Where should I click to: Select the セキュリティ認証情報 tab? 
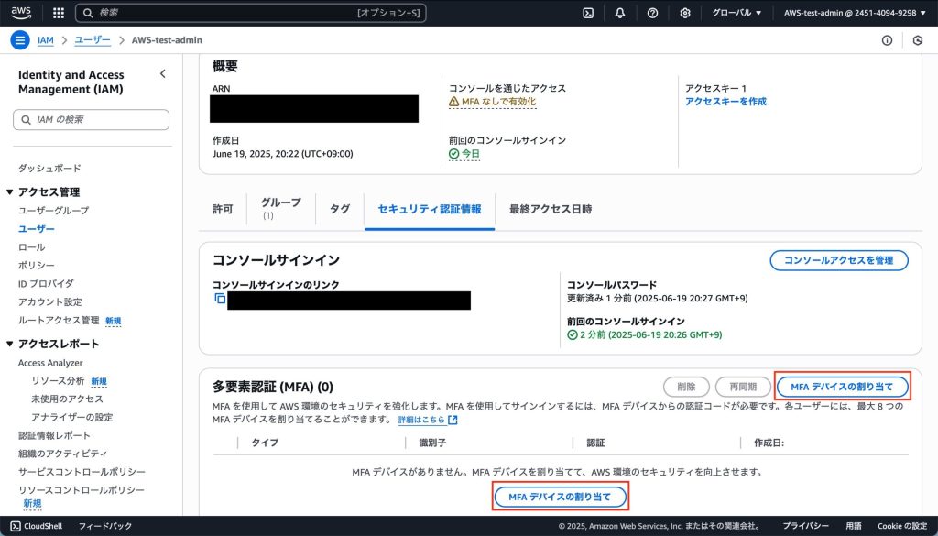(x=430, y=209)
